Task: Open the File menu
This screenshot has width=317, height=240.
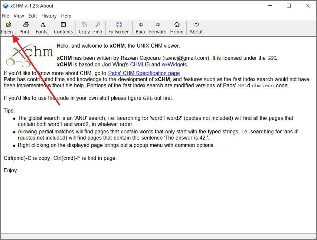Action: 6,16
